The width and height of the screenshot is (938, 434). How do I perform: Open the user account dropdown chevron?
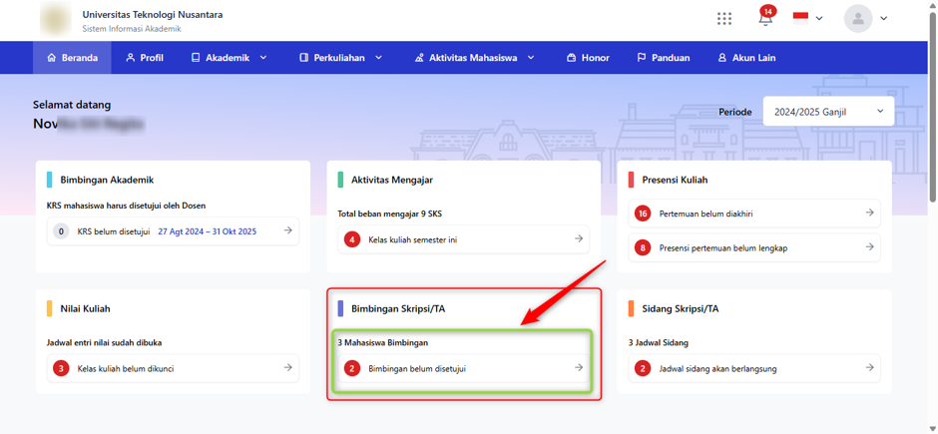click(x=883, y=19)
